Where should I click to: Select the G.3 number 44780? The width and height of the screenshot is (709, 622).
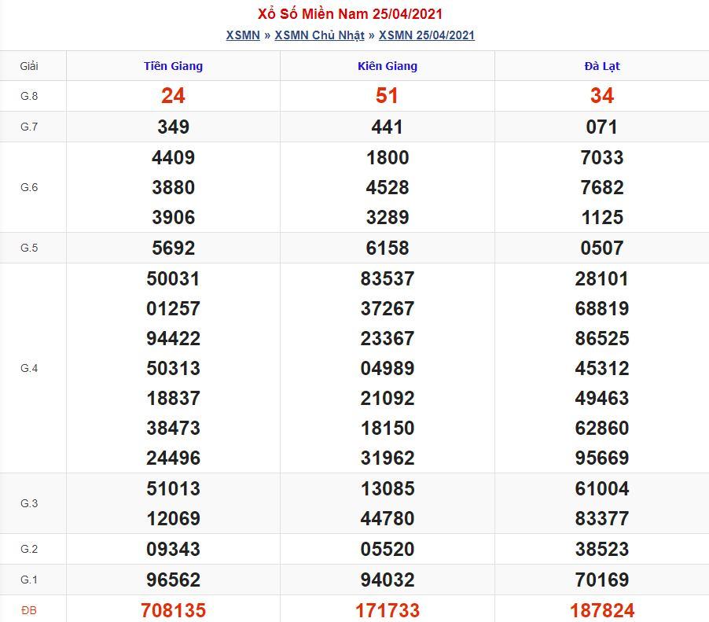pos(388,518)
